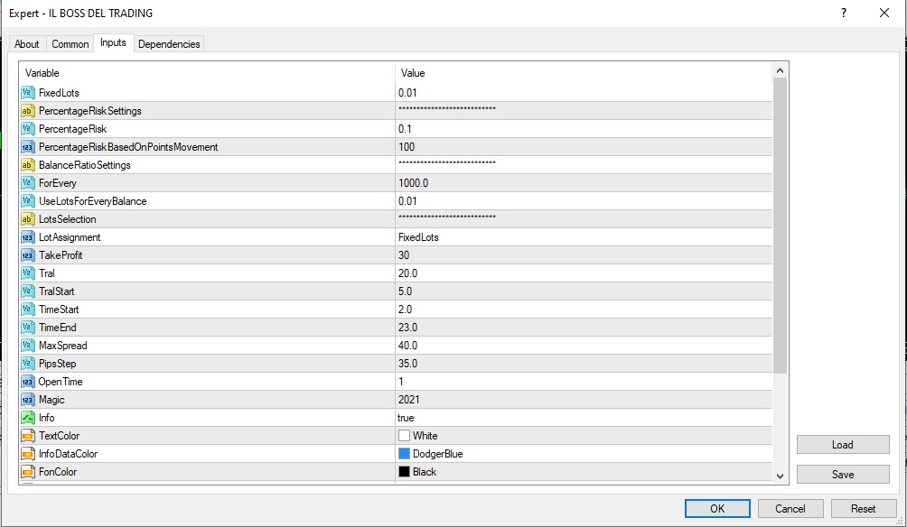This screenshot has height=527, width=907.
Task: Click the Magic number variable icon
Action: click(x=27, y=400)
